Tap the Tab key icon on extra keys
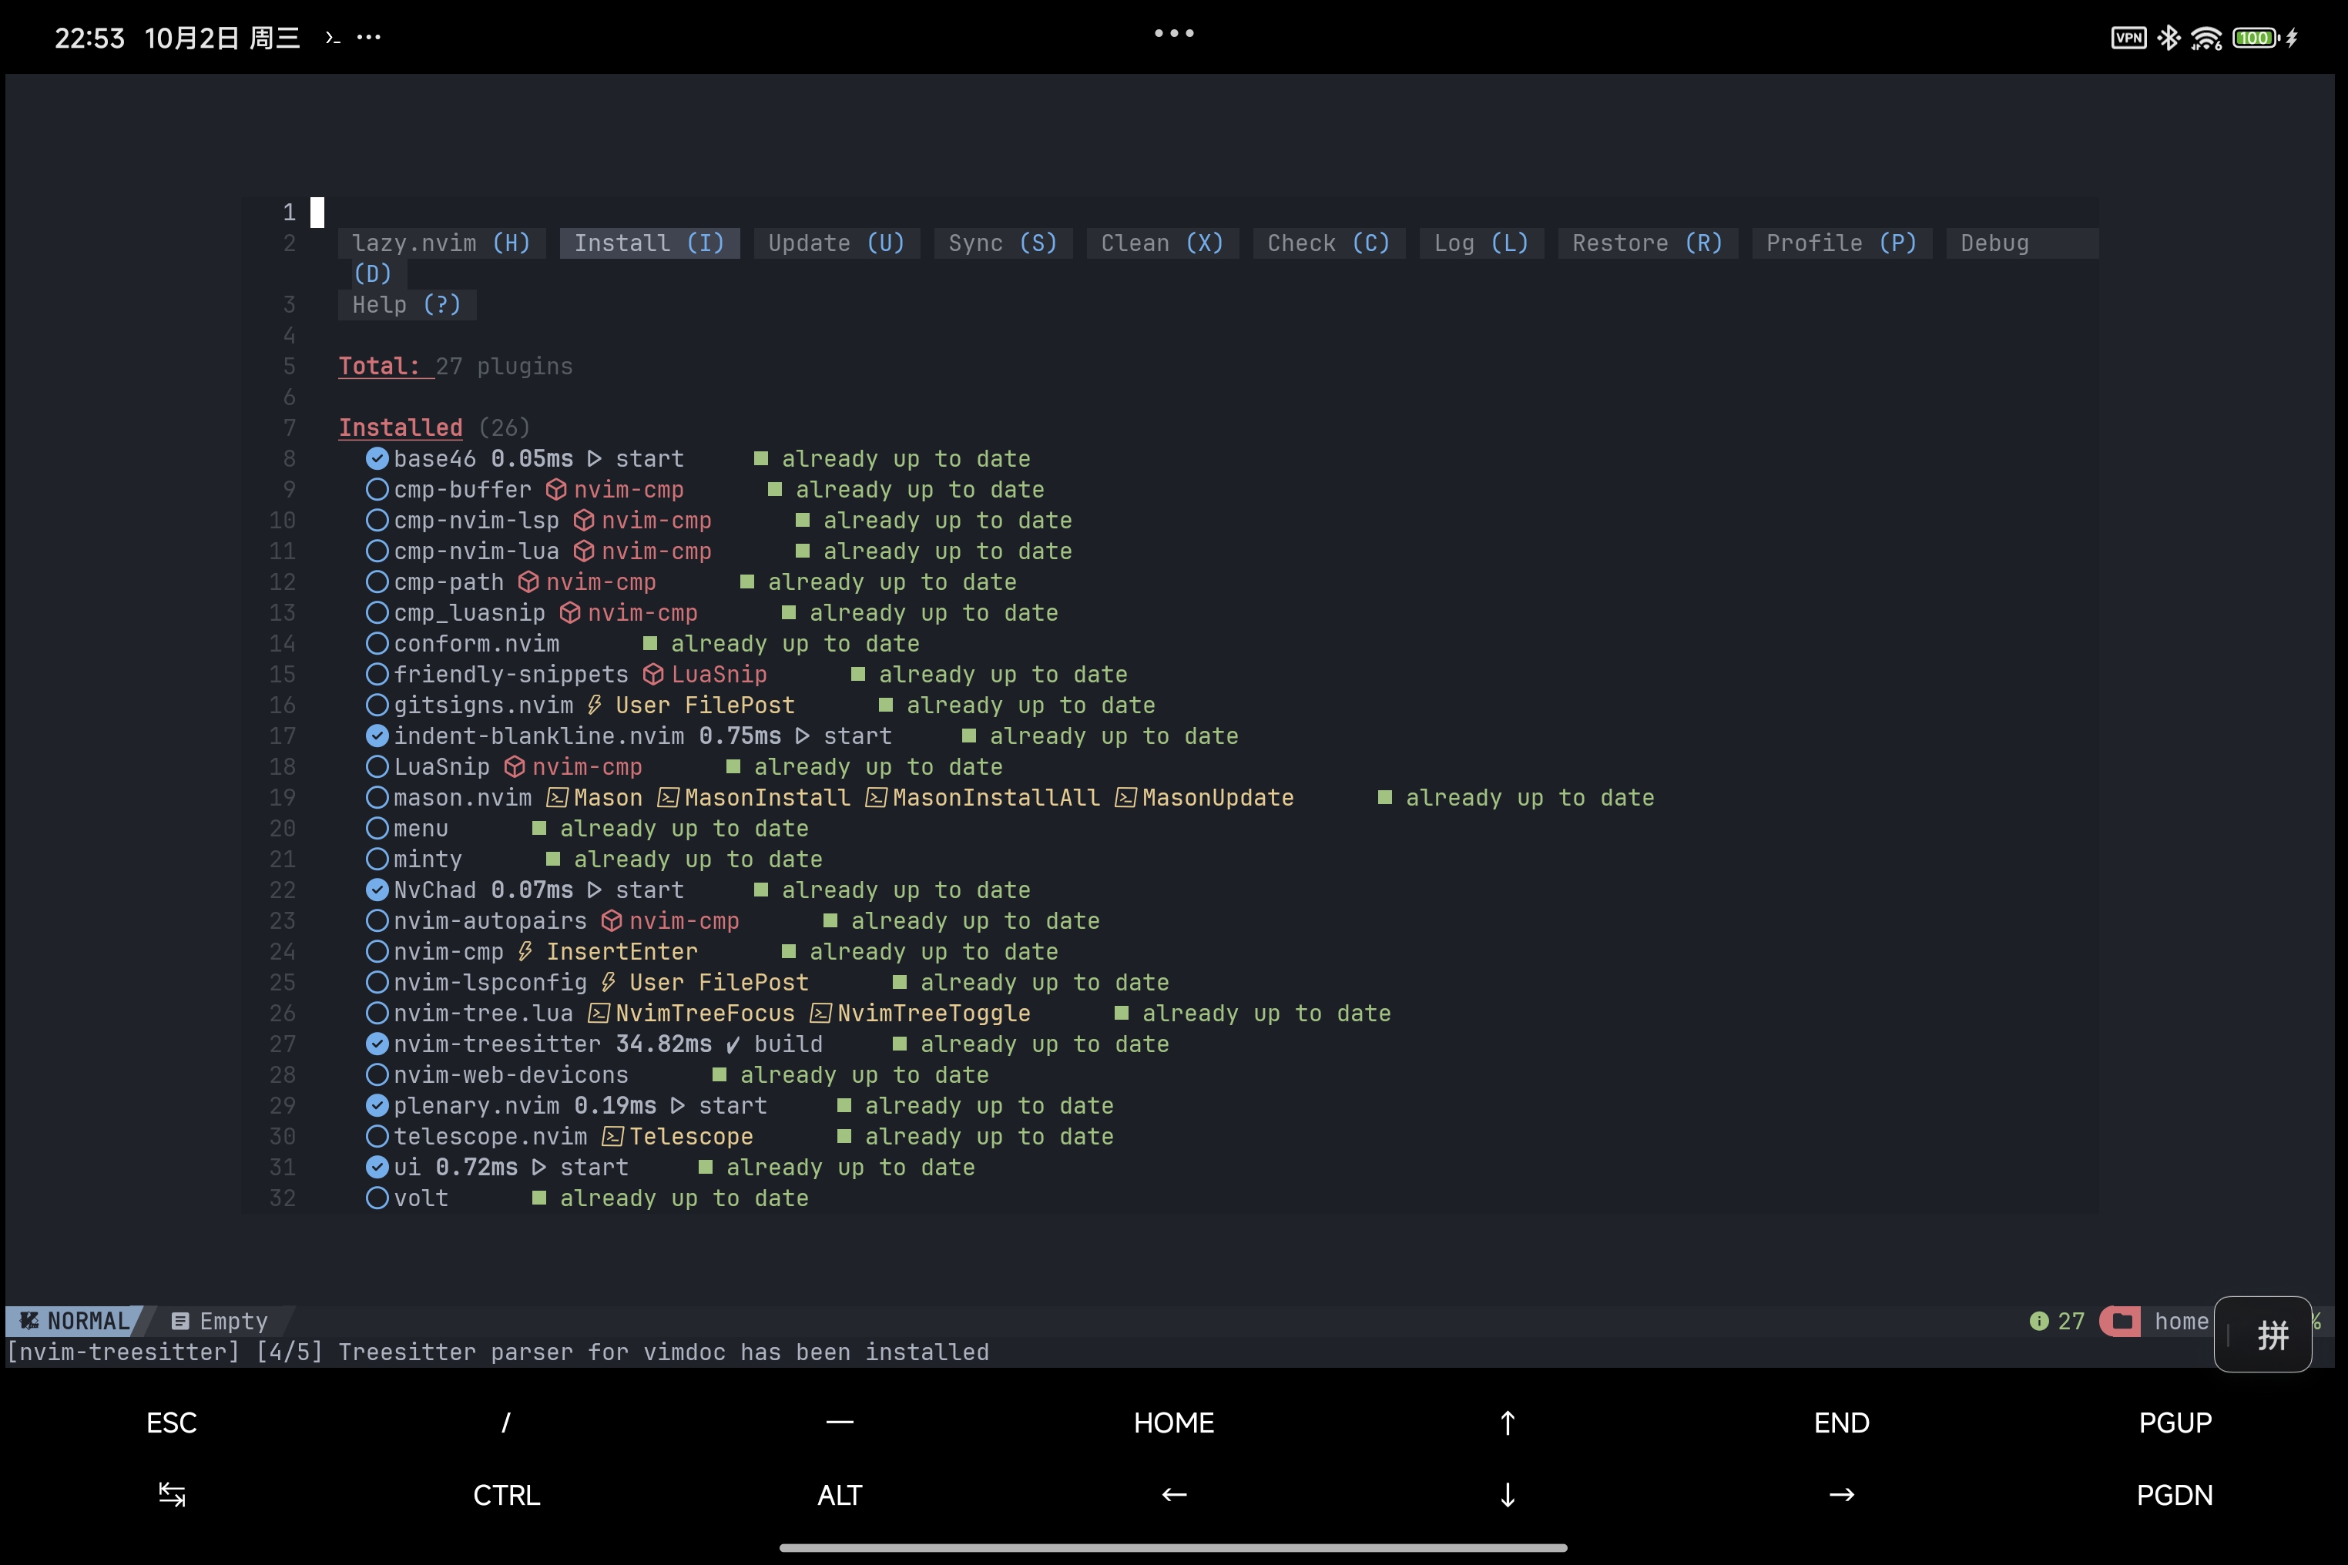 coord(172,1495)
